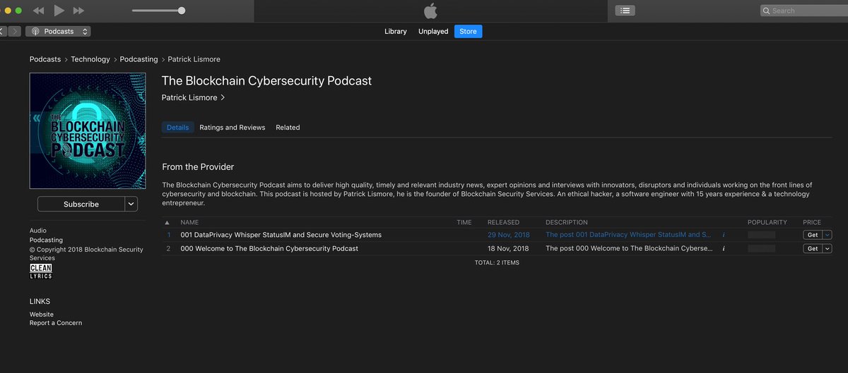Image resolution: width=848 pixels, height=373 pixels.
Task: Select episode 000 Welcome to The Blockchain
Action: click(269, 248)
